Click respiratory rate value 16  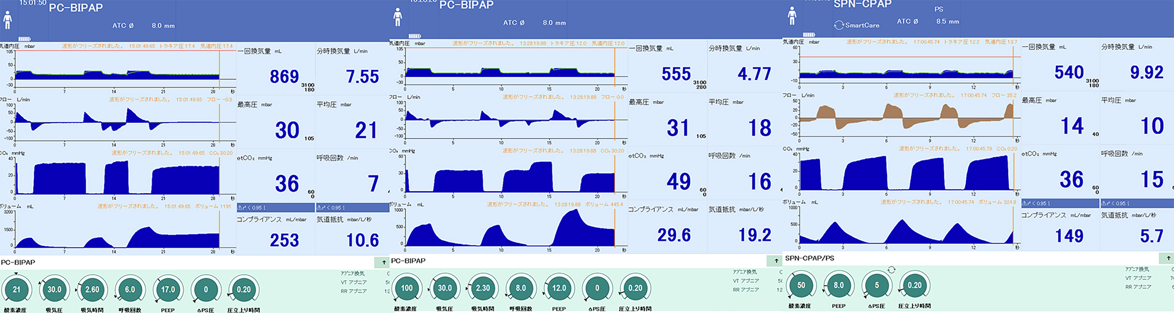click(x=760, y=182)
